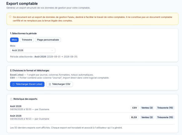Choose Plage personnalisée period option
The image size is (182, 135).
tap(48, 40)
